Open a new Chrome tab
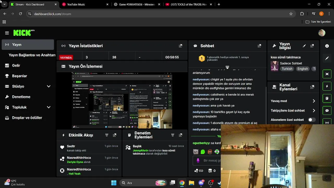The height and width of the screenshot is (188, 334). tap(219, 4)
